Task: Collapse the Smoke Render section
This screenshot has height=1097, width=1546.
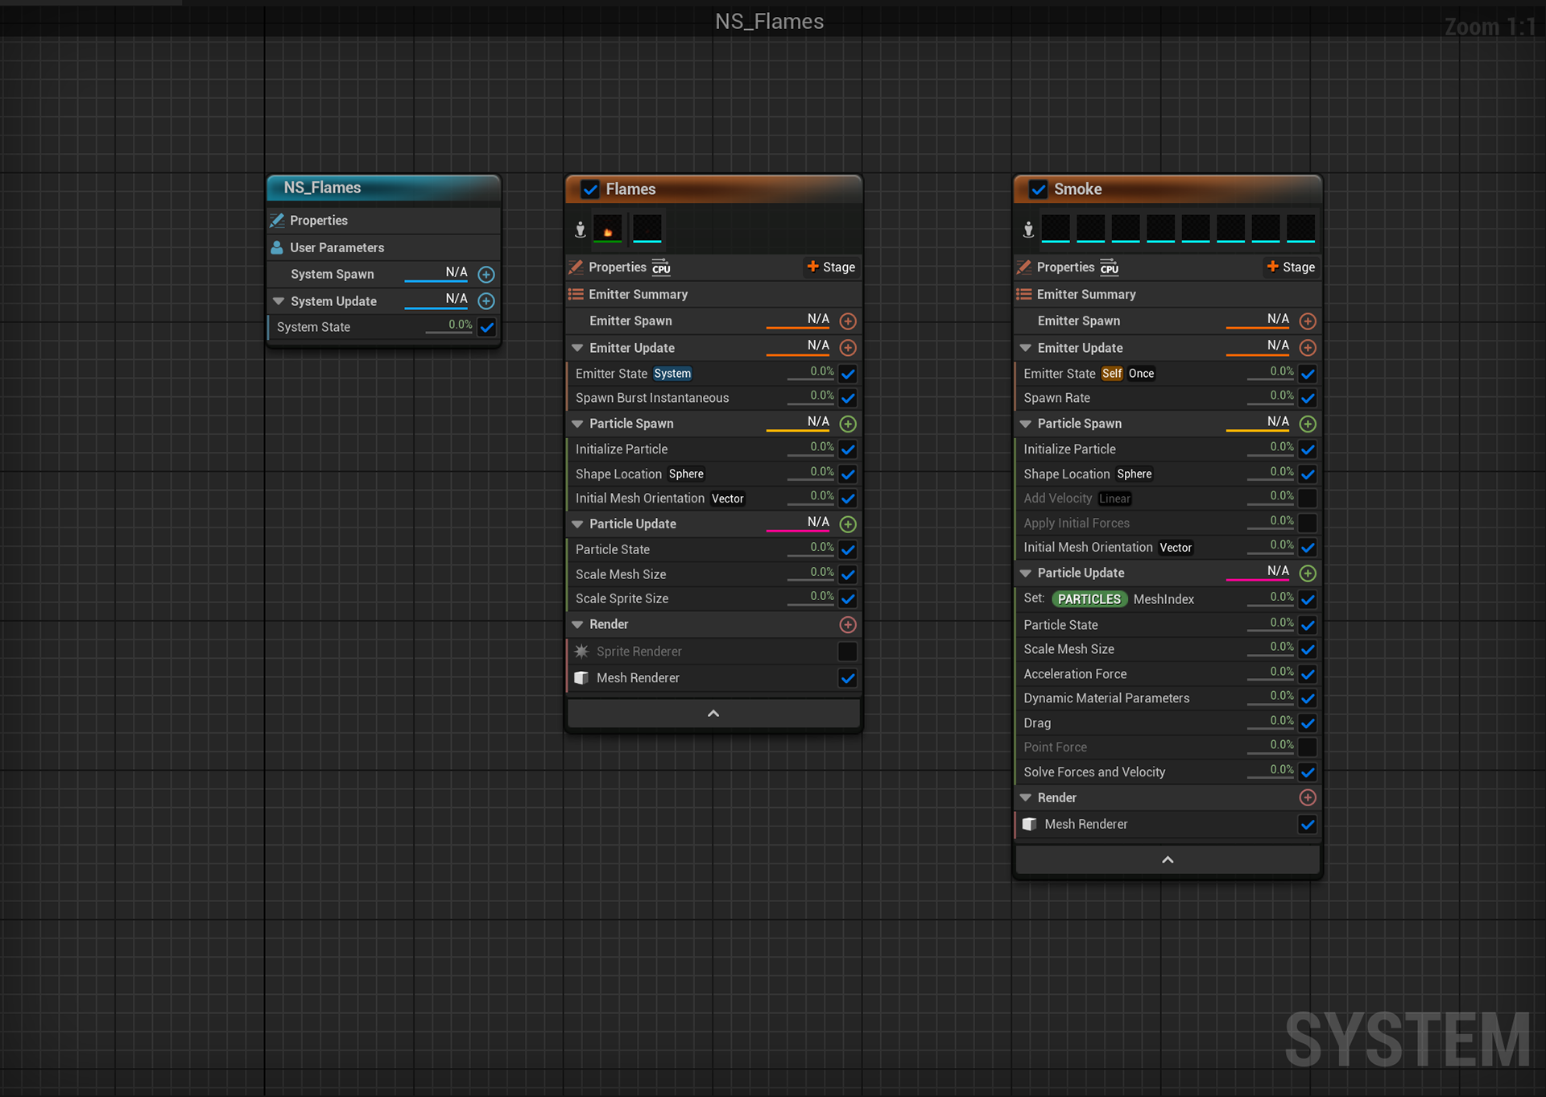Action: tap(1026, 798)
